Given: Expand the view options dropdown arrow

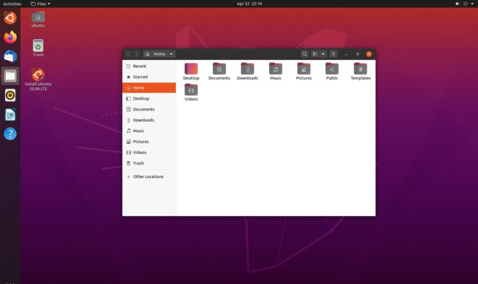Looking at the screenshot, I should 323,54.
